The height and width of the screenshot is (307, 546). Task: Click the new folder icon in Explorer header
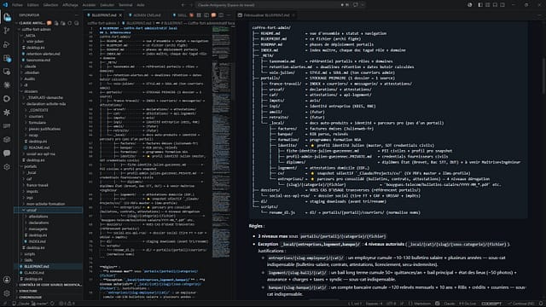pos(63,23)
